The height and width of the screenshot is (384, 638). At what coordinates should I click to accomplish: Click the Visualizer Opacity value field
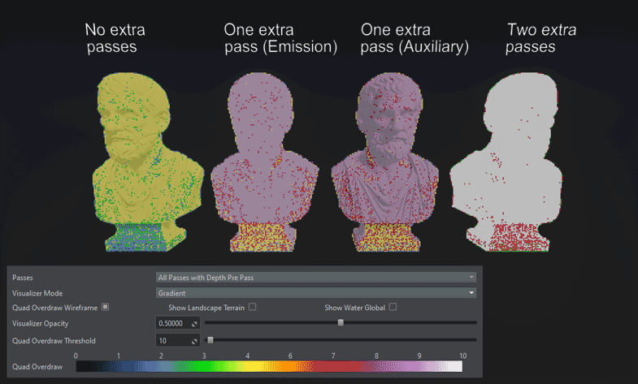pyautogui.click(x=178, y=323)
